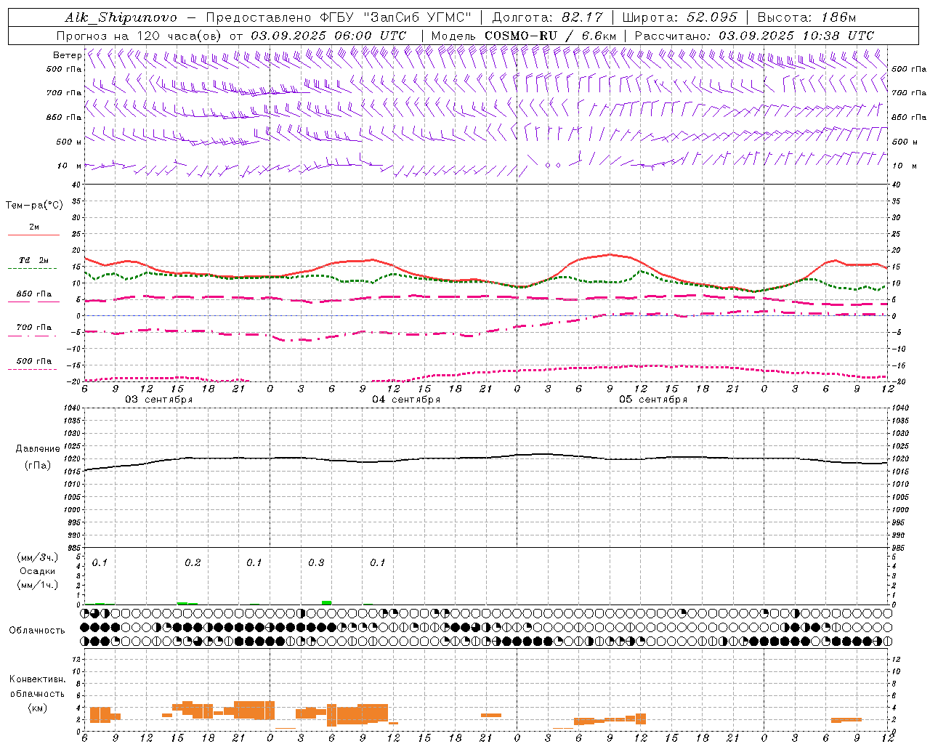Click the model label COSMO-RU / 6.6км

[x=550, y=36]
